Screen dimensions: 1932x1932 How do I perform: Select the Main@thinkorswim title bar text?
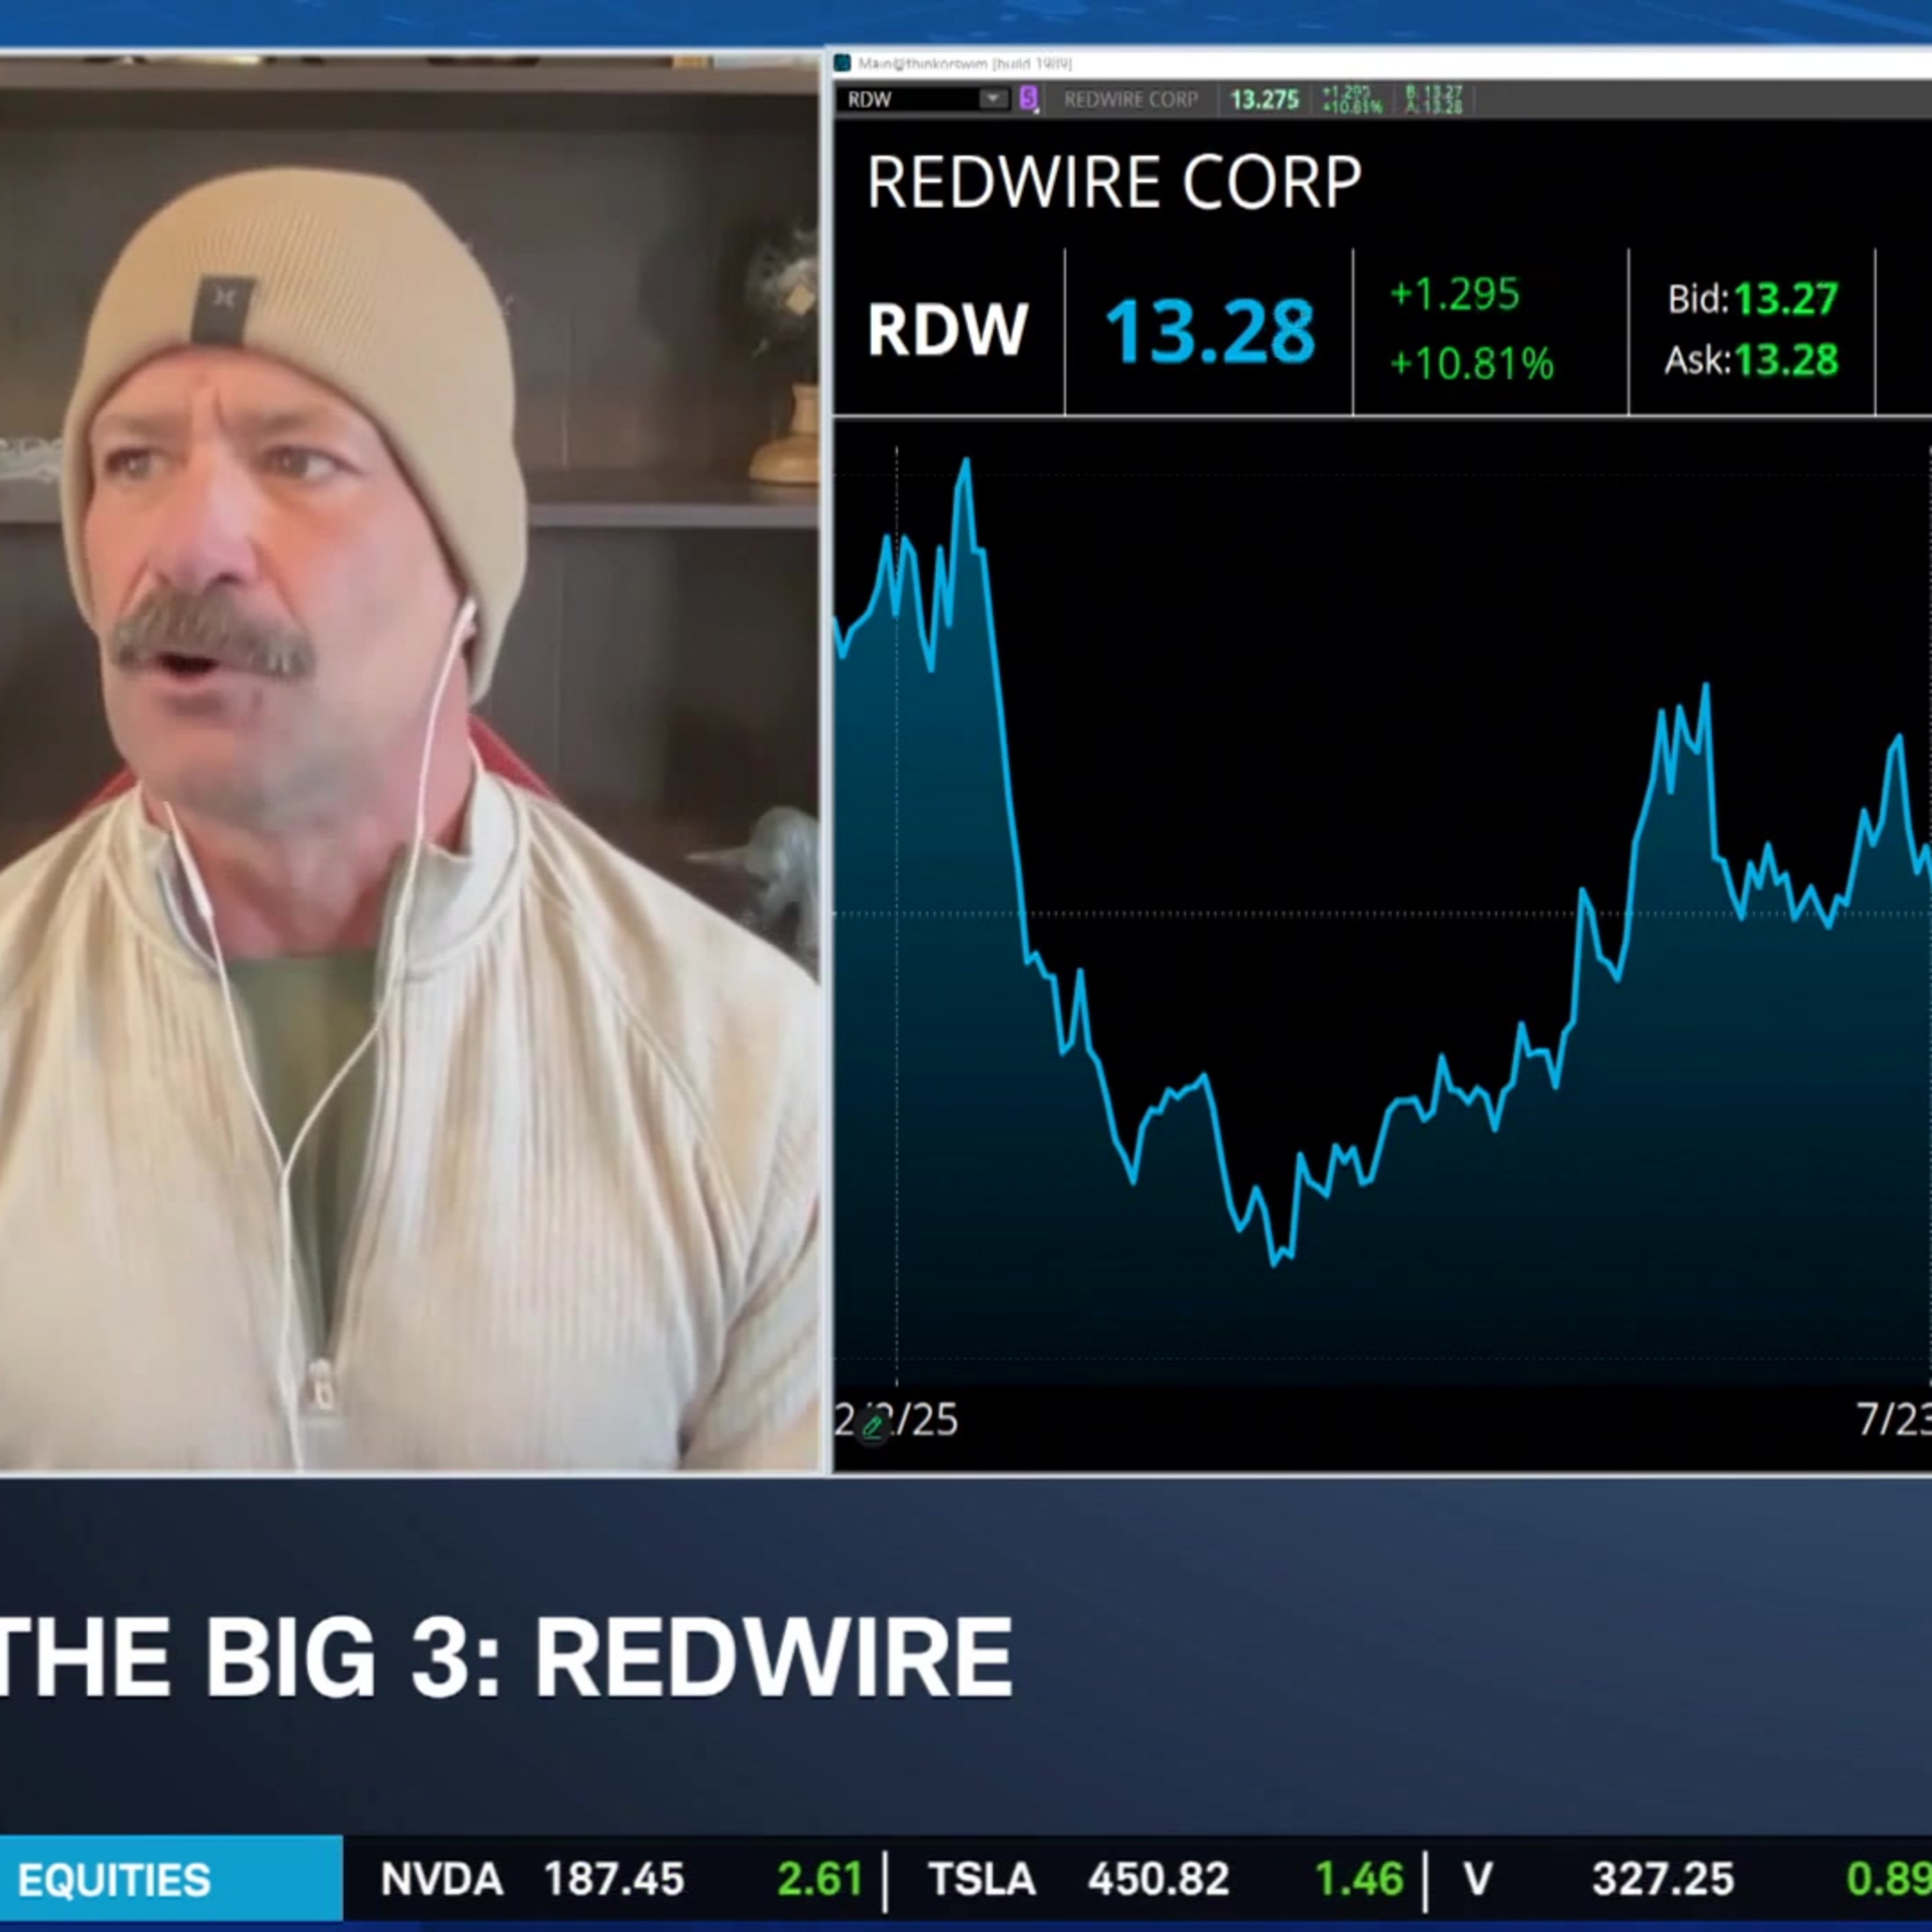(x=965, y=63)
